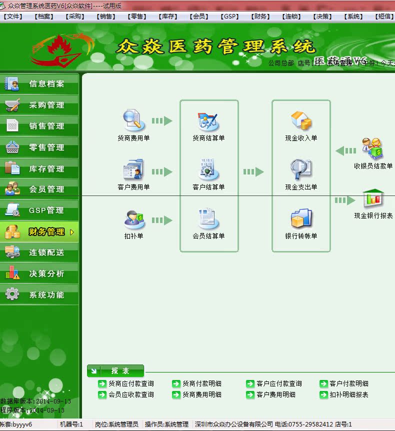395x431 pixels.
Task: Click the arrow icon beside 扣补明细报表
Action: [323, 395]
